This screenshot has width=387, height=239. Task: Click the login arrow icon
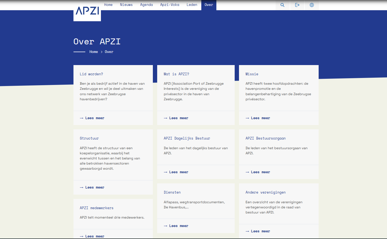coord(297,5)
